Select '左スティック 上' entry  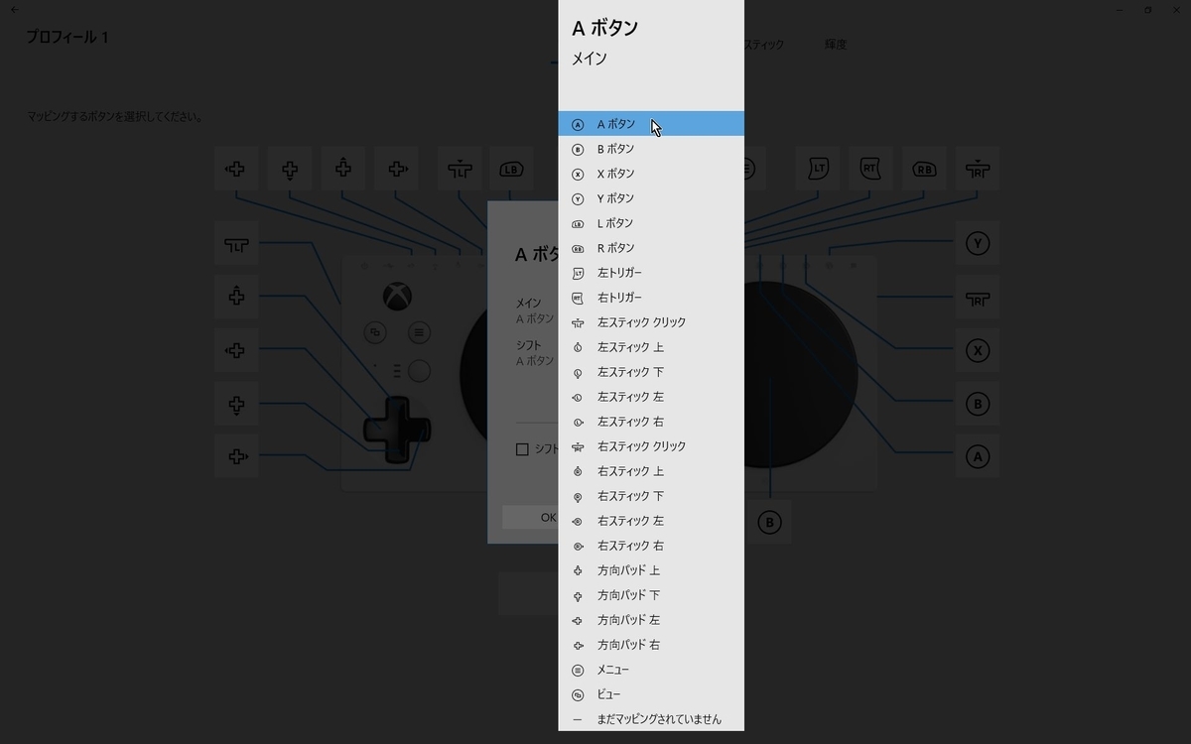651,347
